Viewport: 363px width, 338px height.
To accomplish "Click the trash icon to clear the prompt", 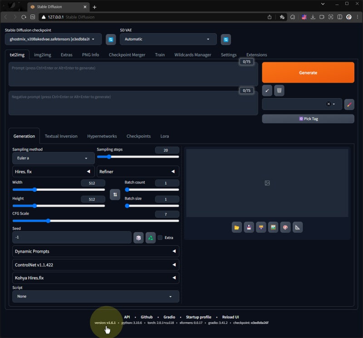I will [280, 90].
